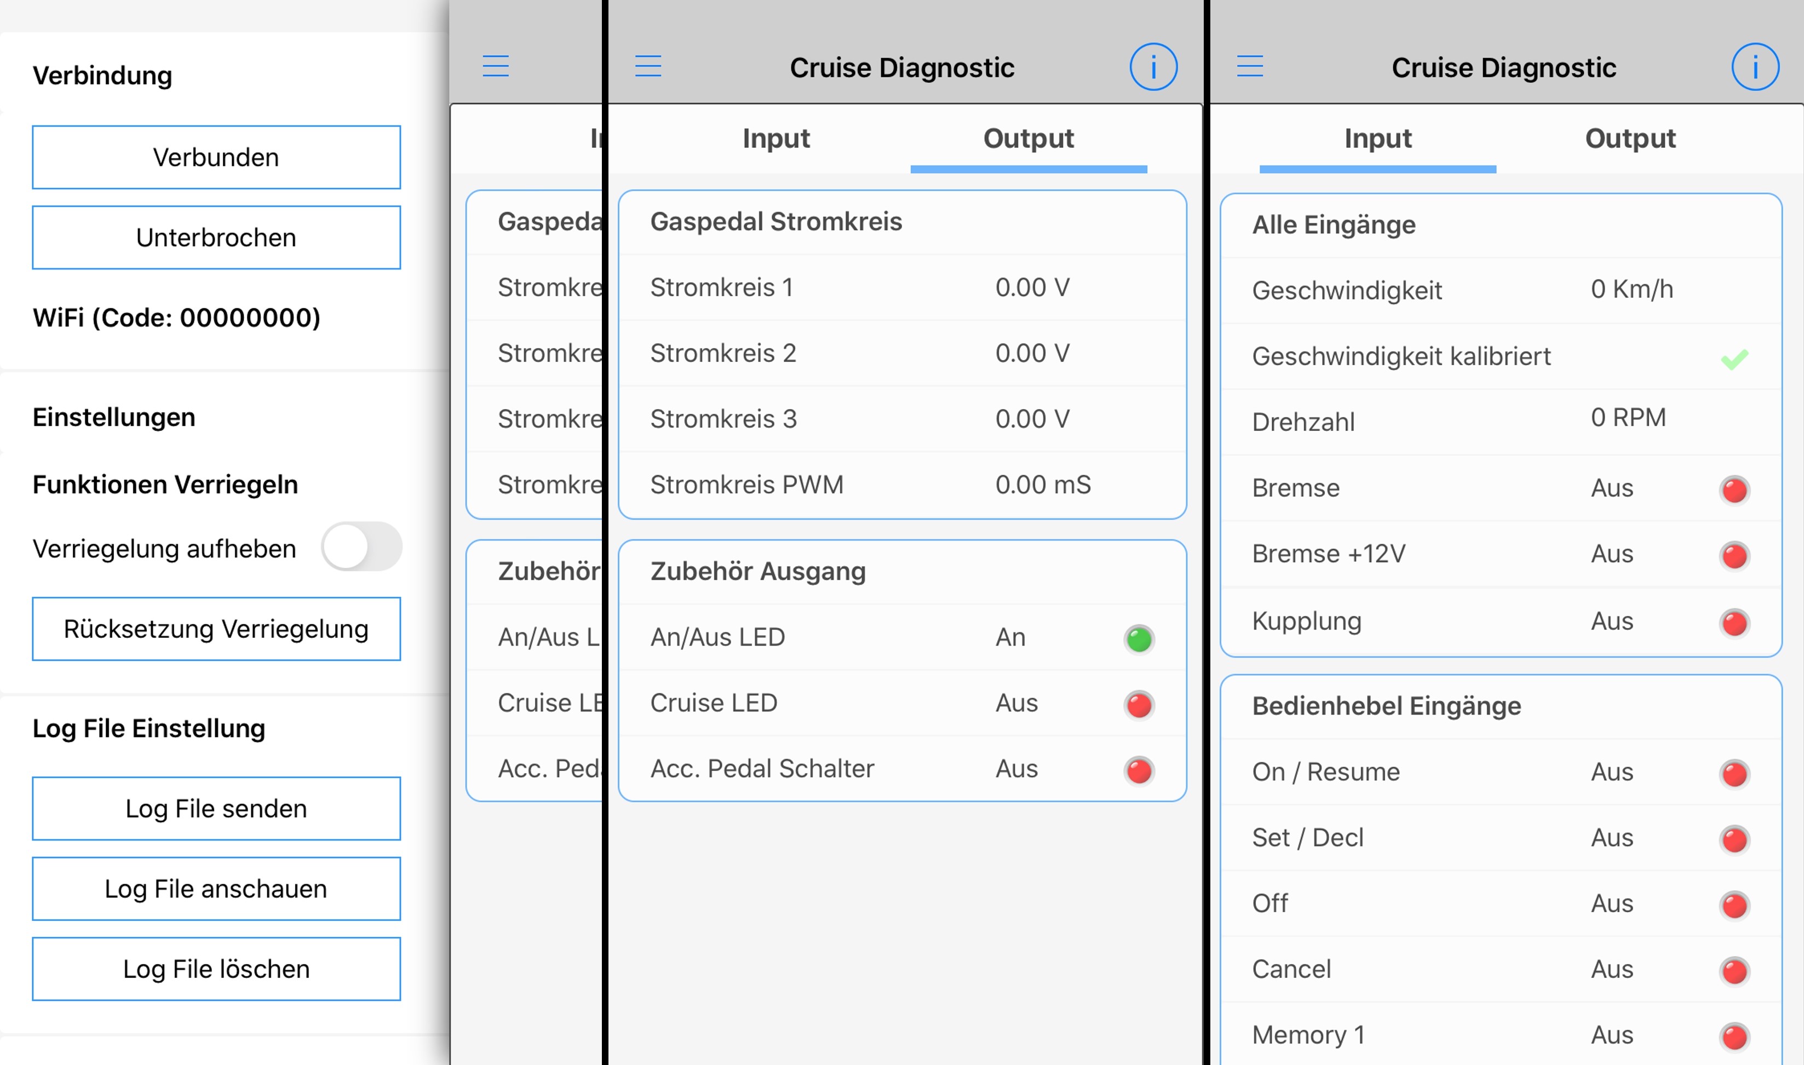1804x1065 pixels.
Task: Open hamburger menu in right Cruise Diagnostic screen
Action: pyautogui.click(x=1249, y=66)
